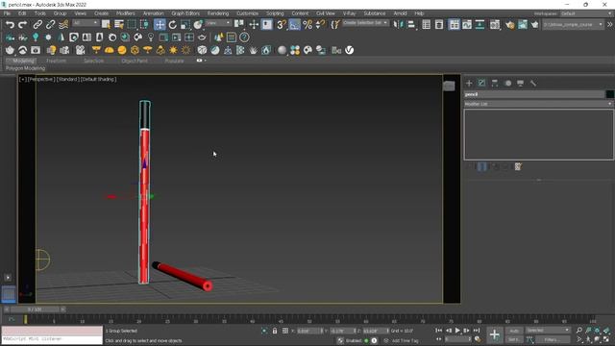This screenshot has width=615, height=346.
Task: Click the grey material sphere icon
Action: [282, 50]
